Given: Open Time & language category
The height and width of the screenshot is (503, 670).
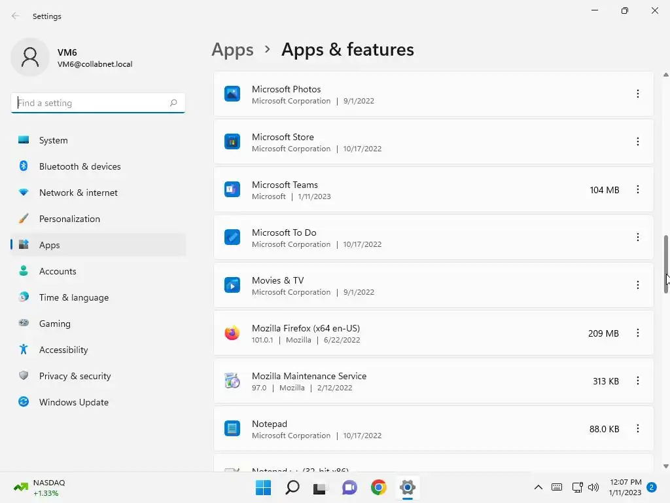Looking at the screenshot, I should tap(98, 297).
